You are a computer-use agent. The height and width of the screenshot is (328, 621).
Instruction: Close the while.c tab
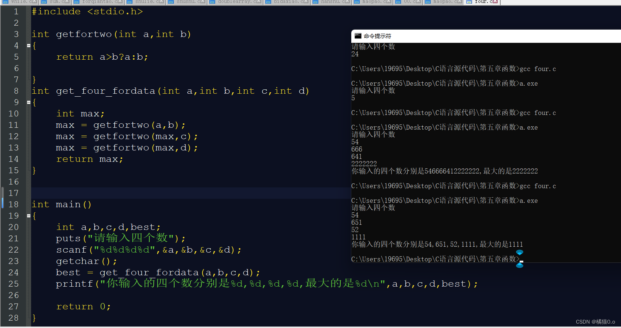point(34,2)
